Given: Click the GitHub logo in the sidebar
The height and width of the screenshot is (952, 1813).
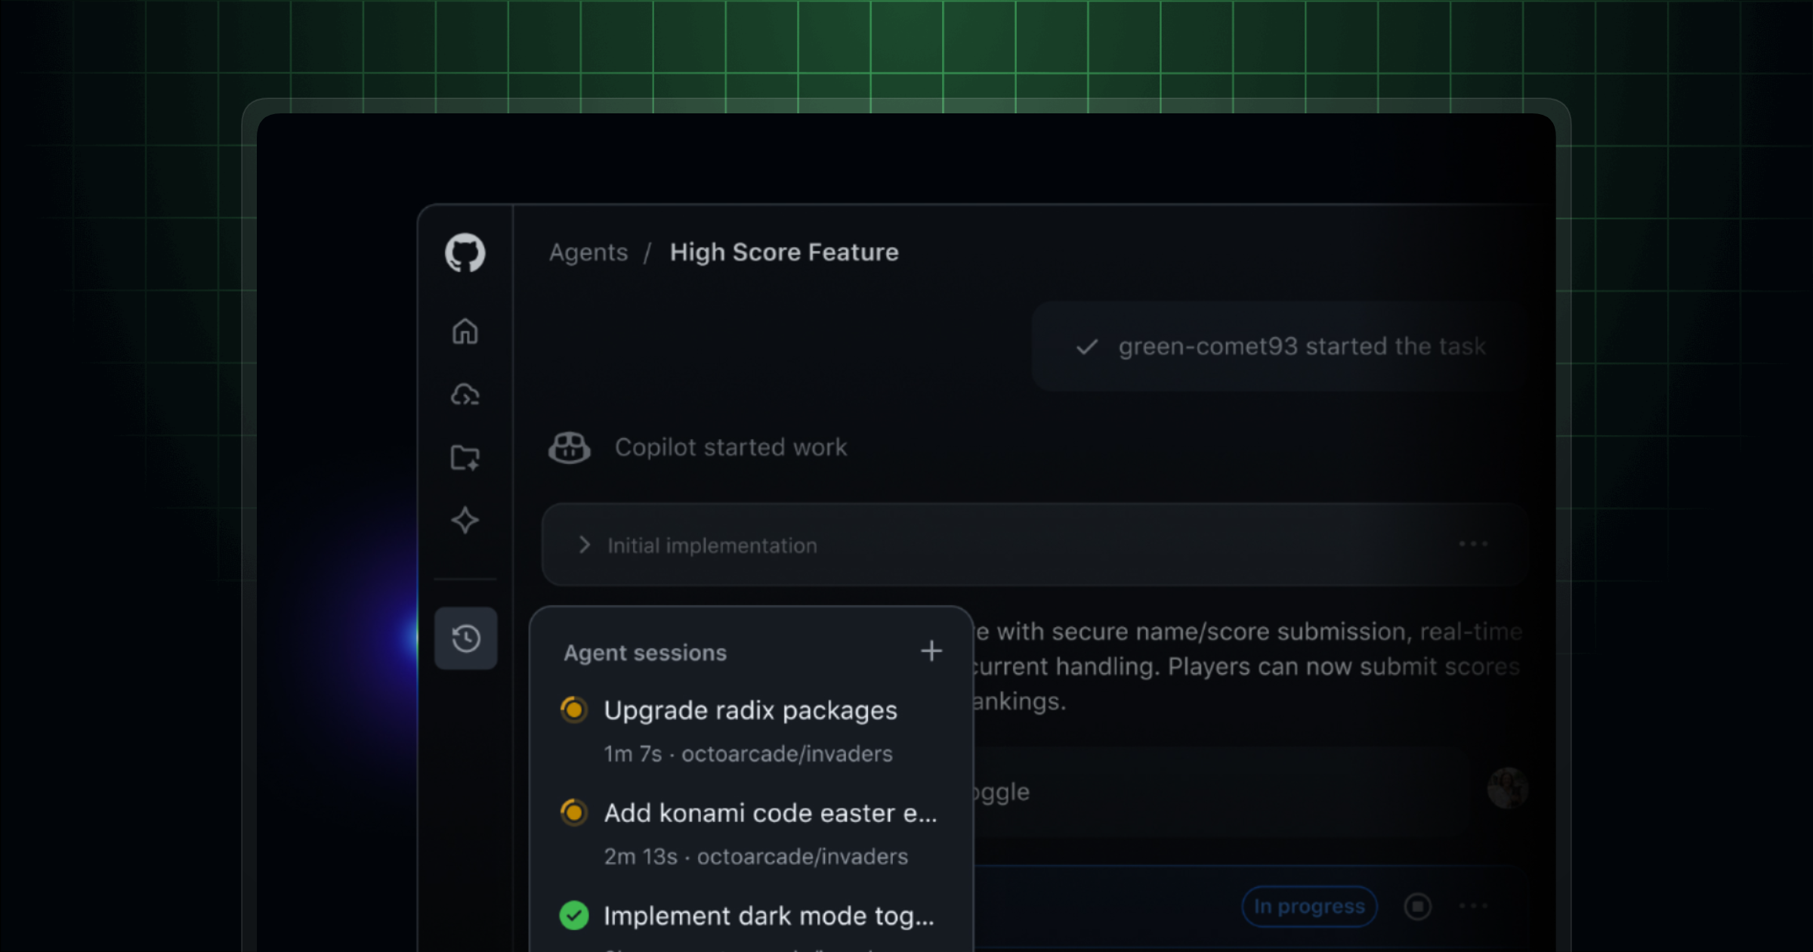Looking at the screenshot, I should 465,252.
